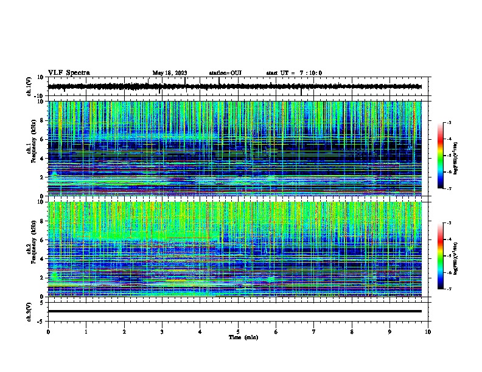Click the ch.1 'Frequency (kHz)' axis label

tap(33, 142)
